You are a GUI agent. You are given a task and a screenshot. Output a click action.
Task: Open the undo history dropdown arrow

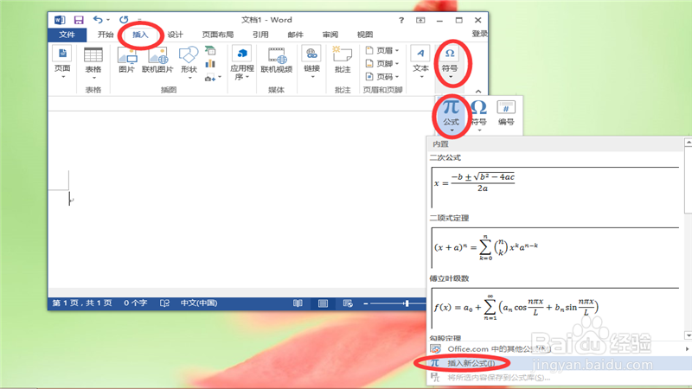pos(108,20)
